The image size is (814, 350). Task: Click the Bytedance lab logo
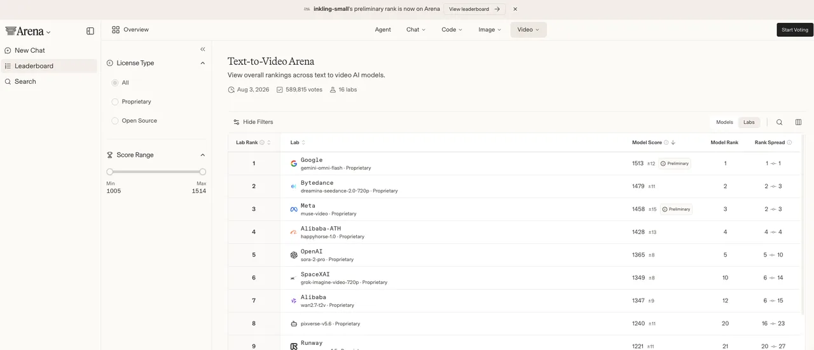pyautogui.click(x=294, y=186)
